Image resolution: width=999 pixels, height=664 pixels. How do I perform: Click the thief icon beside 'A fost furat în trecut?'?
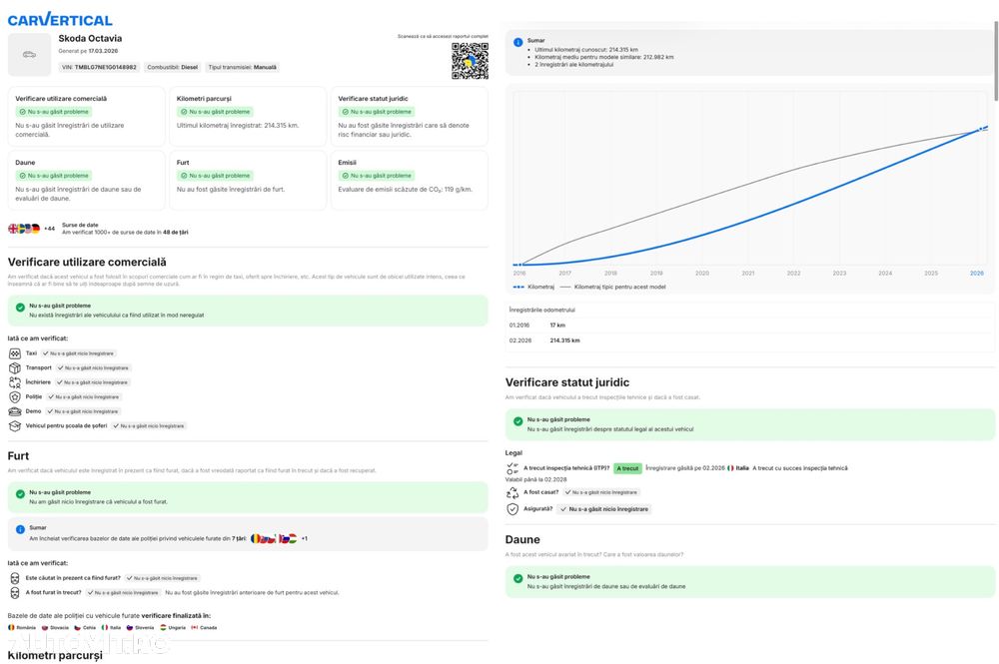coord(15,593)
